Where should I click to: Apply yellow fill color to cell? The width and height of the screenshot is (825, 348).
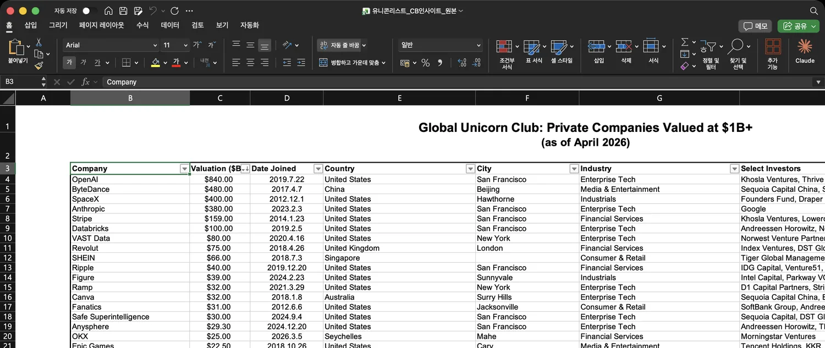156,63
